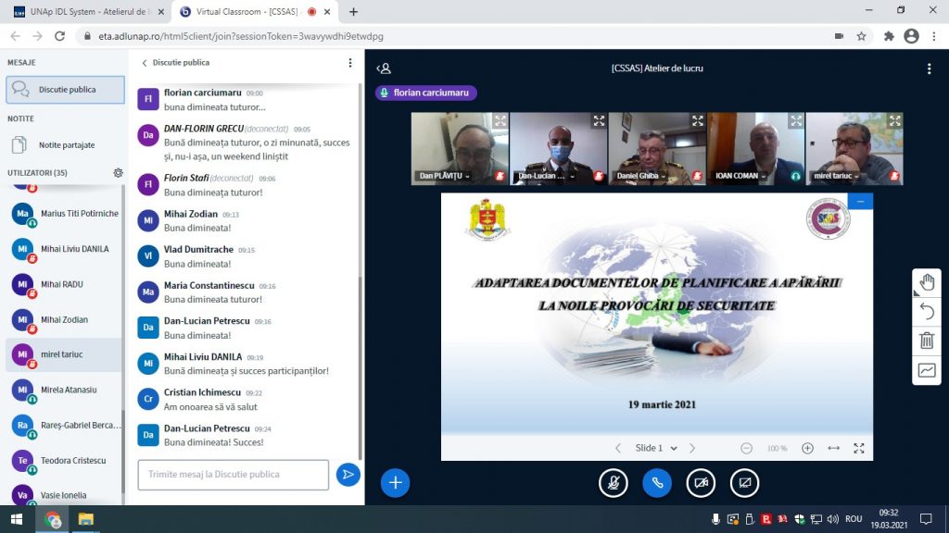Click the leave audio phone button
949x533 pixels.
click(657, 482)
